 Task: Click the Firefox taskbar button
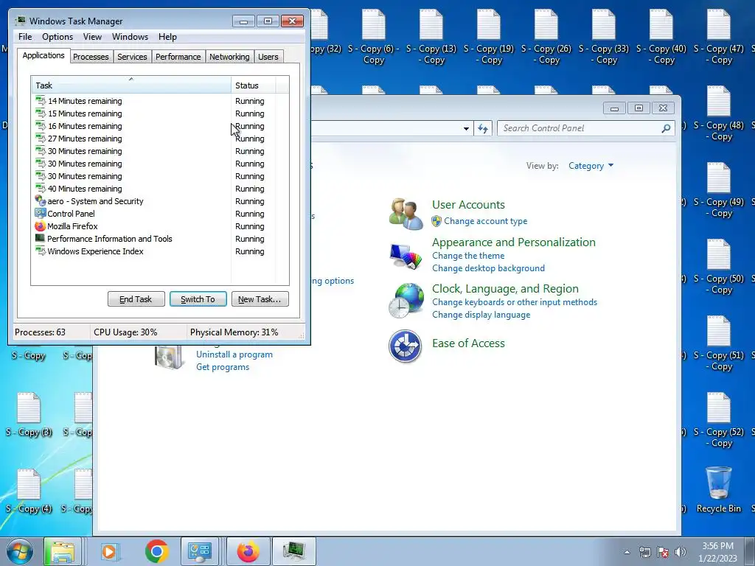[248, 551]
